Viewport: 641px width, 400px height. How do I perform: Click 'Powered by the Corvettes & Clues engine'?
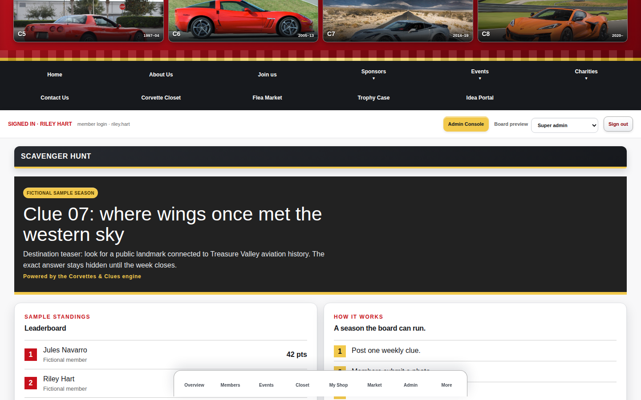point(82,276)
